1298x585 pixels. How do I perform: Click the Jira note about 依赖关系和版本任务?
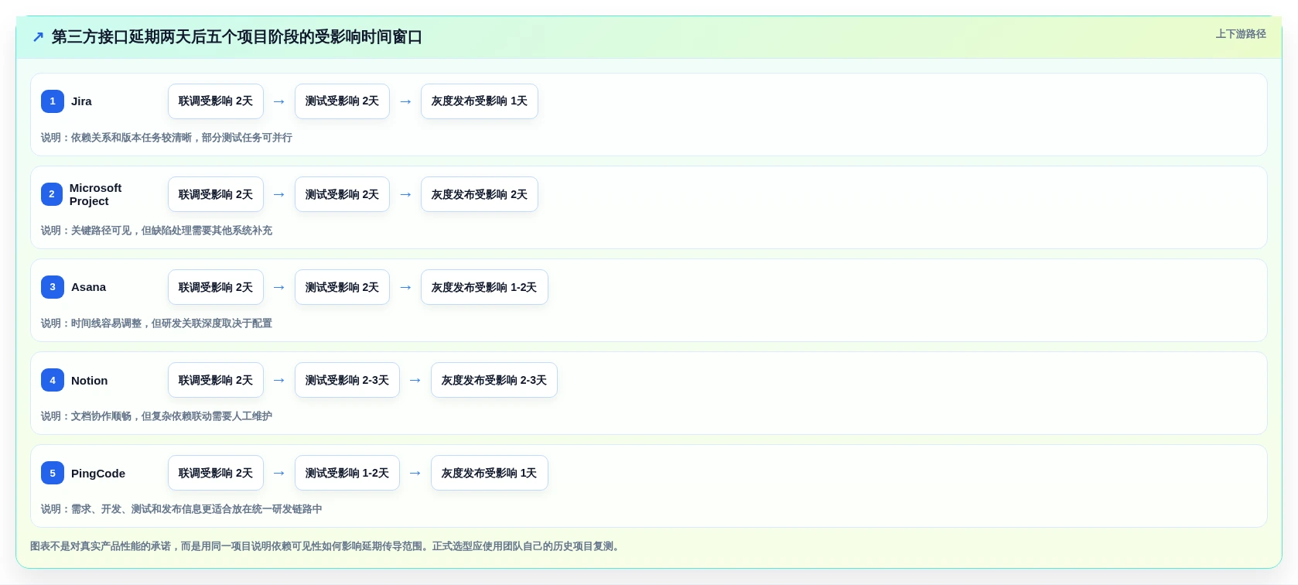(166, 138)
